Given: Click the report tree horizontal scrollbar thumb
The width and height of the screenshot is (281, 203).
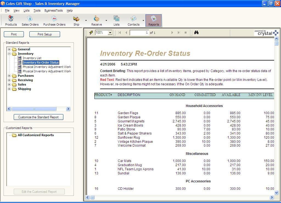Looking at the screenshot, I should [x=34, y=109].
